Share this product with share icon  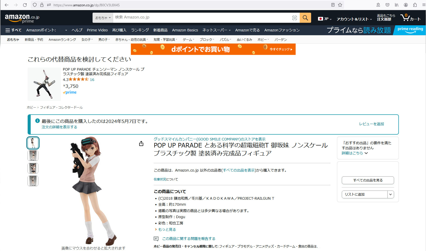tap(141, 143)
